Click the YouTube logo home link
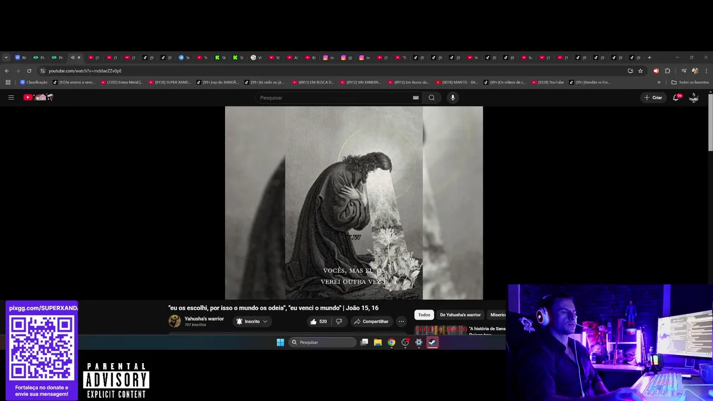Screen dimensions: 713x401 (38, 97)
